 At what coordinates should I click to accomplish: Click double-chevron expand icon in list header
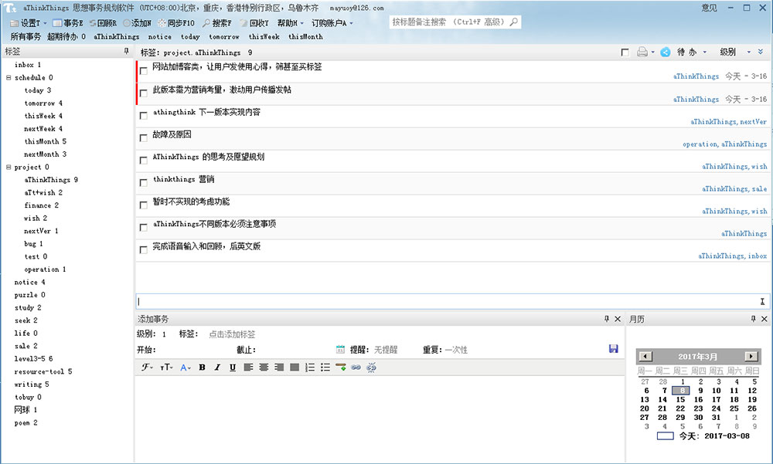pos(761,52)
